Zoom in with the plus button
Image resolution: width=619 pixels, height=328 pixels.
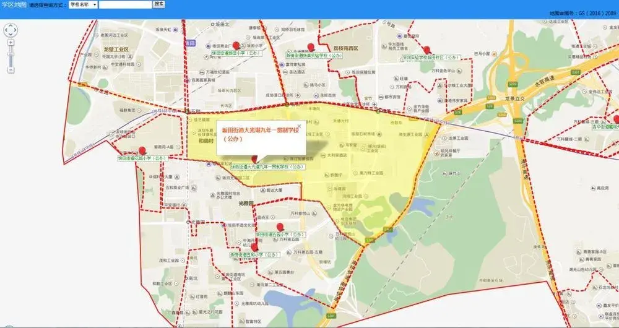coord(11,42)
